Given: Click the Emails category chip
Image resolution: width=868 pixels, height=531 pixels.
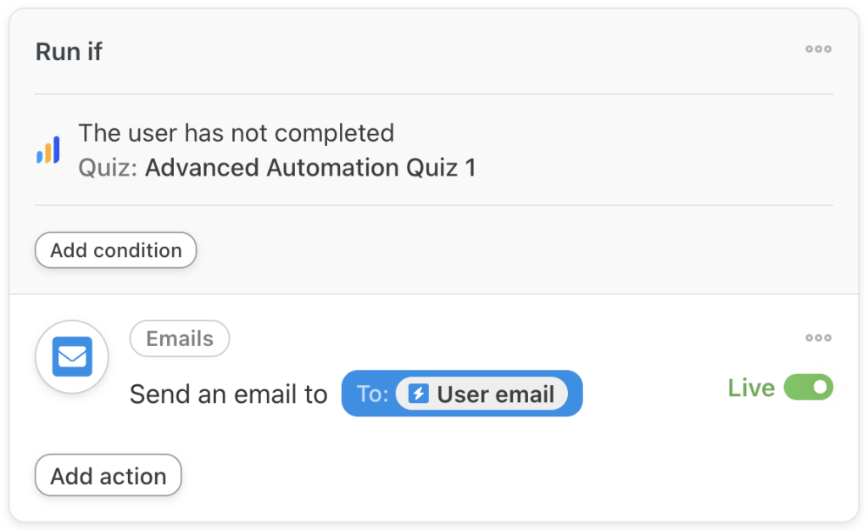Looking at the screenshot, I should 179,338.
